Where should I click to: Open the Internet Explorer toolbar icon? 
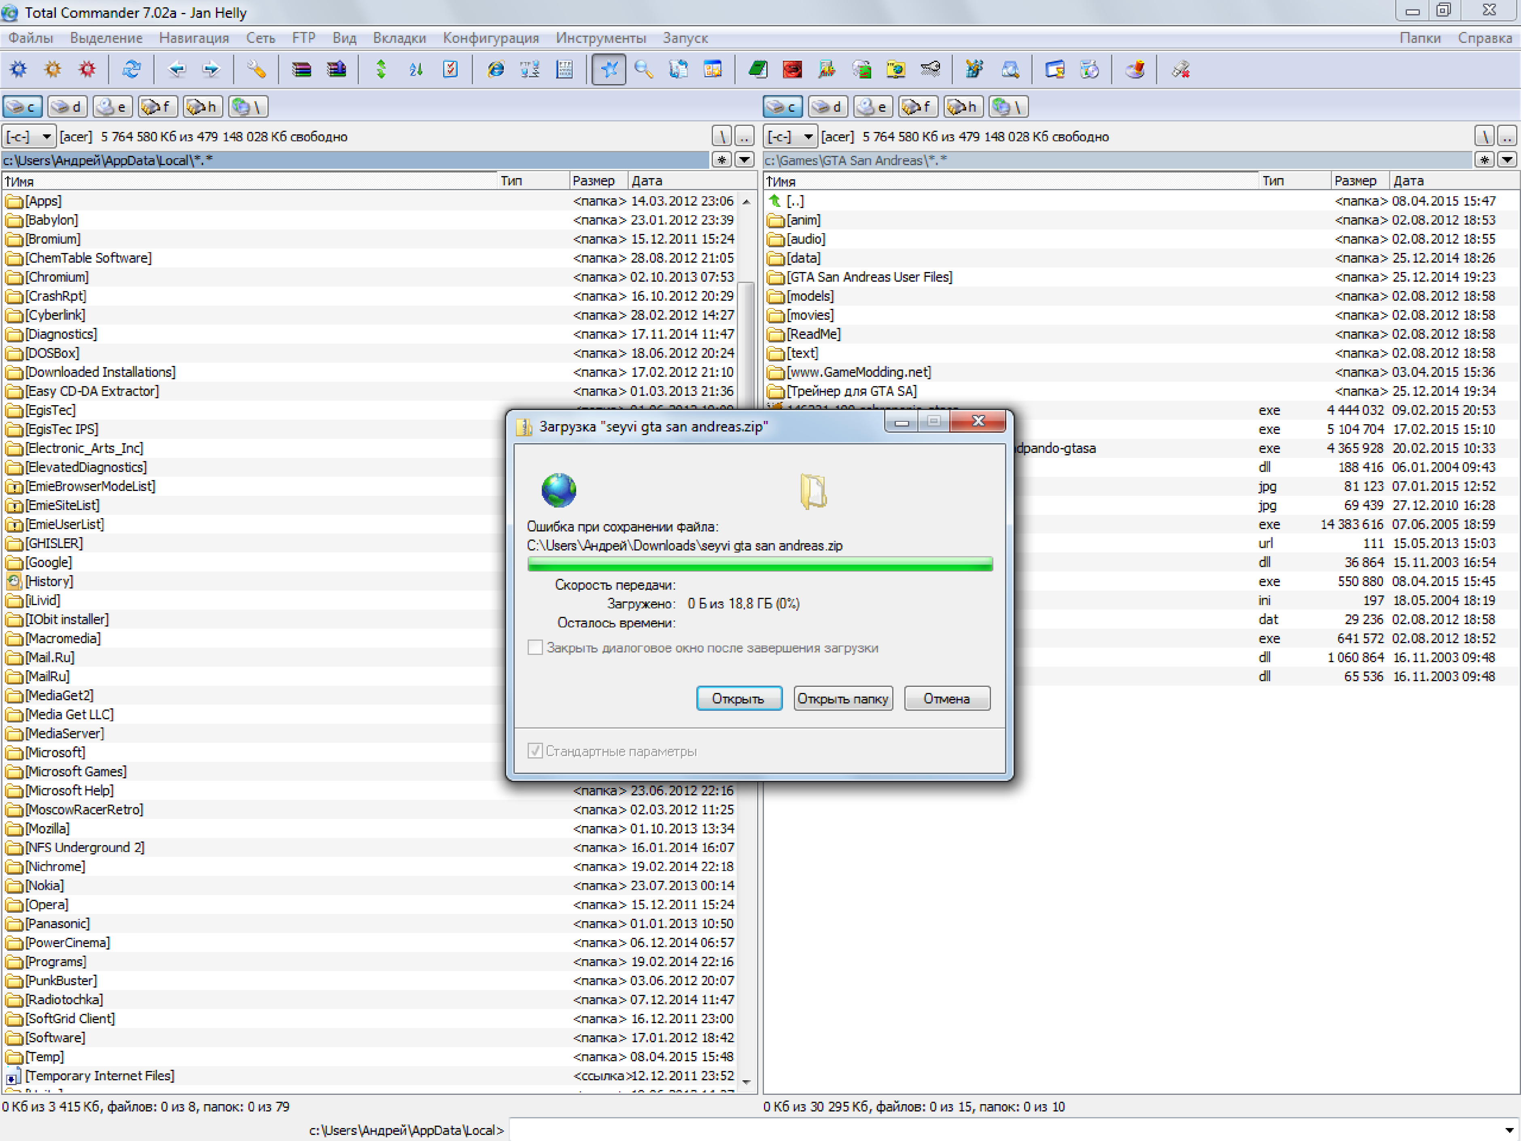tap(496, 70)
